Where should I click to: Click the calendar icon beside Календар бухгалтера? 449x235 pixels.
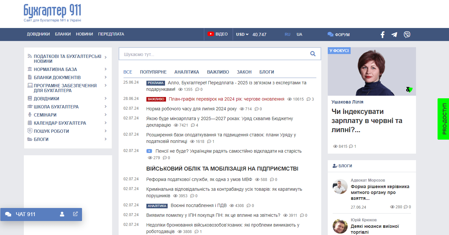pyautogui.click(x=30, y=123)
